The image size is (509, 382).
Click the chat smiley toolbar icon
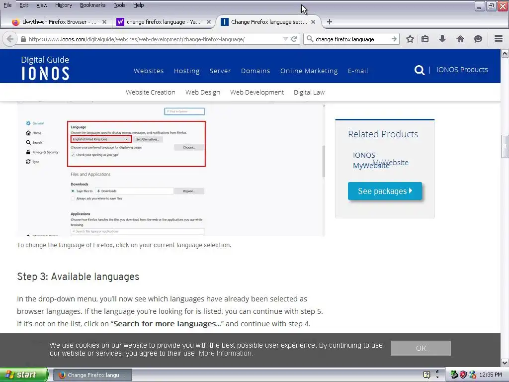478,39
